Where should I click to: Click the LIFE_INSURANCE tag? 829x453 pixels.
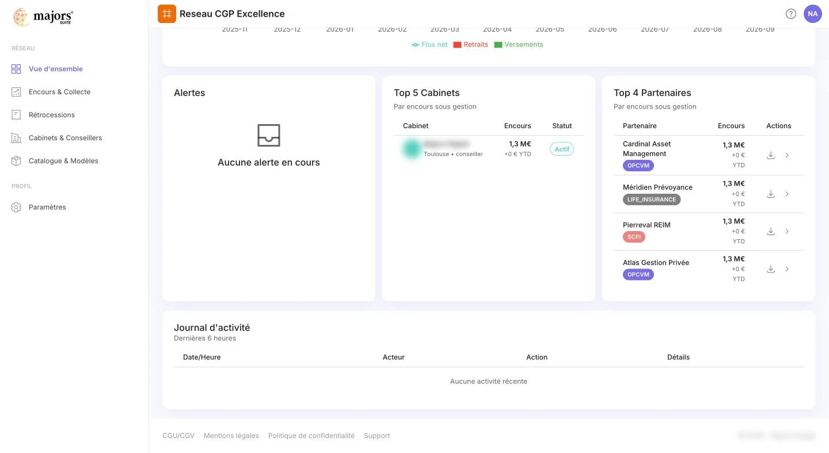652,199
